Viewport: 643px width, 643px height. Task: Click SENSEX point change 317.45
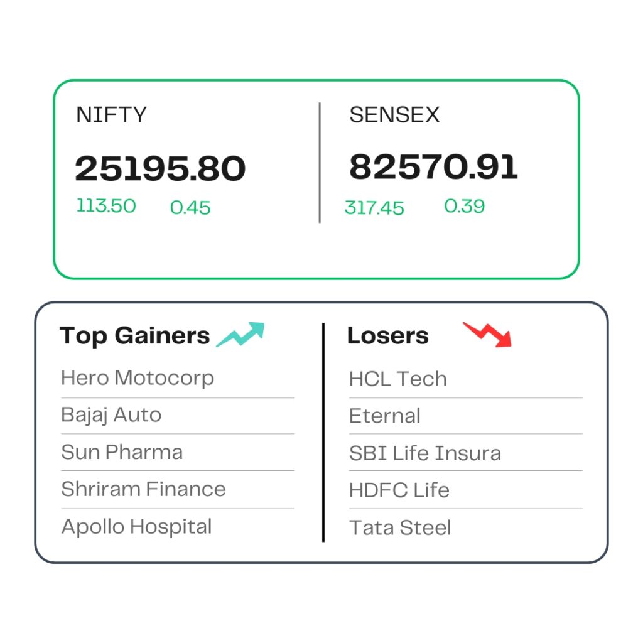point(374,208)
